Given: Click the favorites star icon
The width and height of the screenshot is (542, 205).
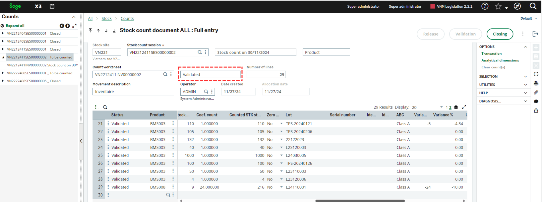Looking at the screenshot, I should (x=498, y=6).
